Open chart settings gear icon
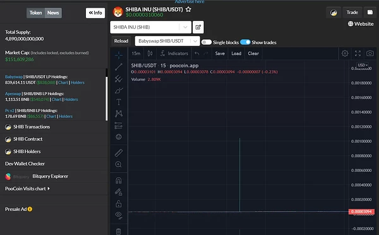Viewport: 379px width, 235px height. pos(345,54)
